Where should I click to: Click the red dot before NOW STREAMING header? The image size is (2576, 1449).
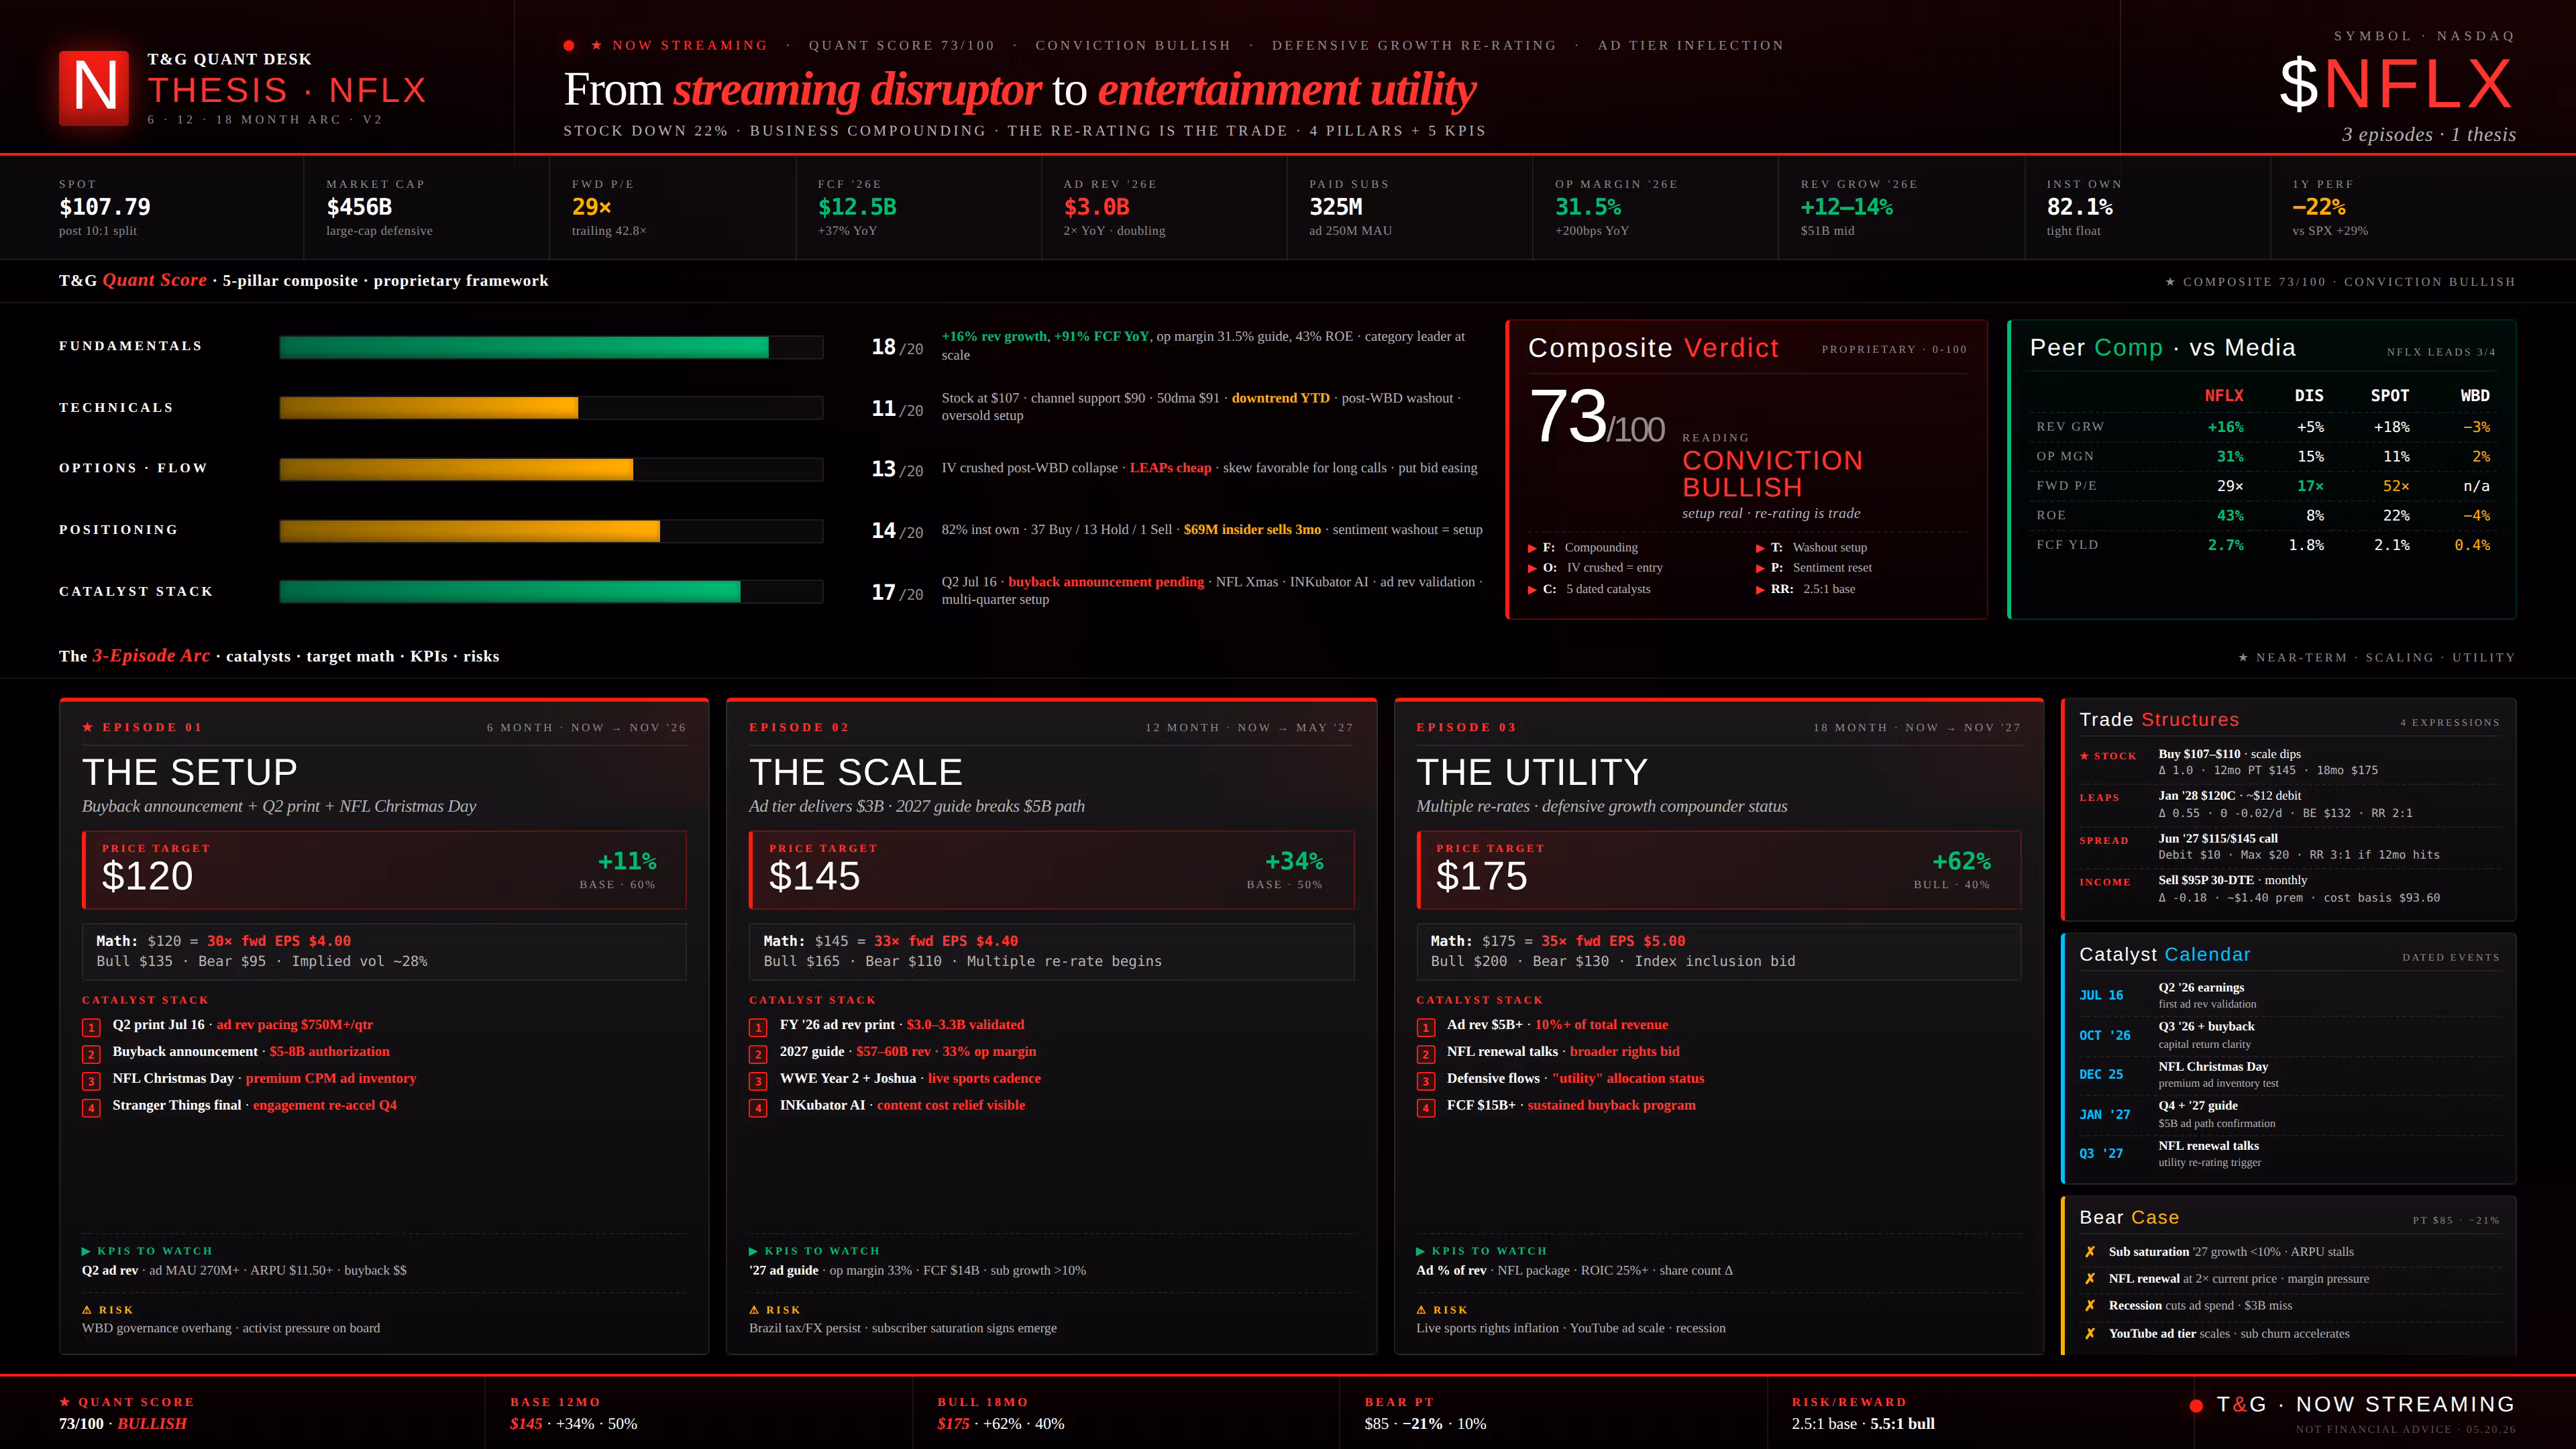(x=569, y=46)
